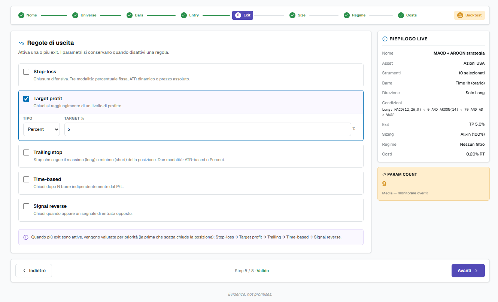Click the downward trend icon by Regole di uscita

21,43
